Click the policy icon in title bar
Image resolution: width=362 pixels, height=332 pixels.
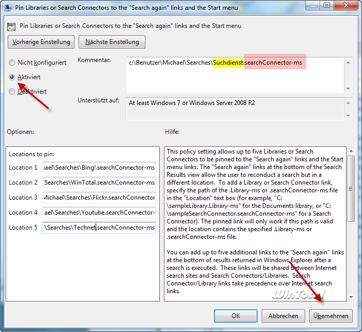coord(8,8)
